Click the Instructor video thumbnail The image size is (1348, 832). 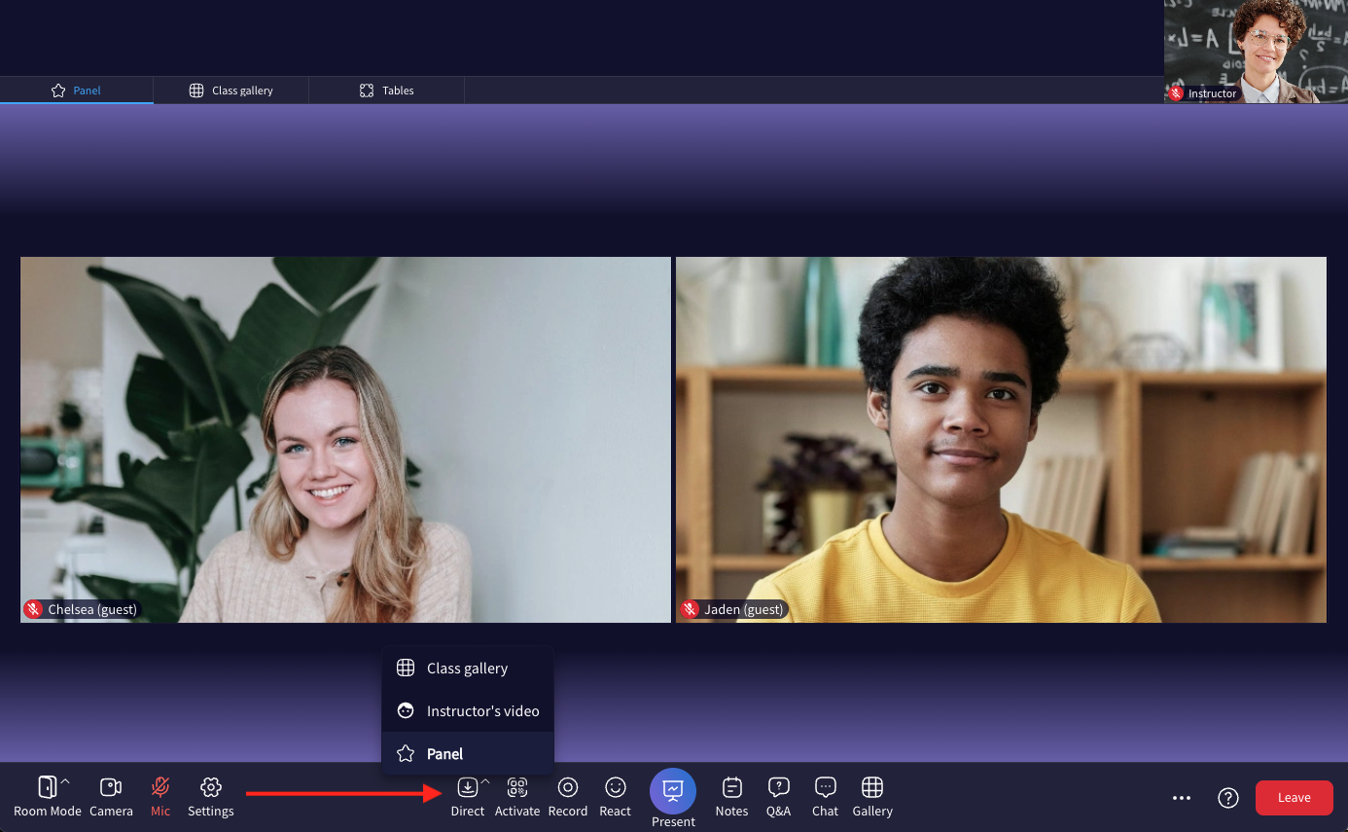[1256, 52]
